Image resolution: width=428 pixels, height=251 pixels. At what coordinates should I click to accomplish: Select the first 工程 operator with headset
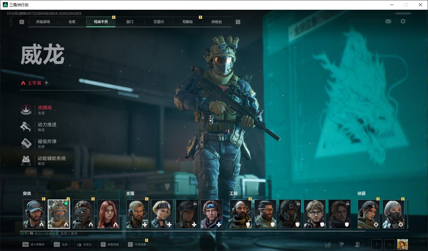[x=241, y=214]
